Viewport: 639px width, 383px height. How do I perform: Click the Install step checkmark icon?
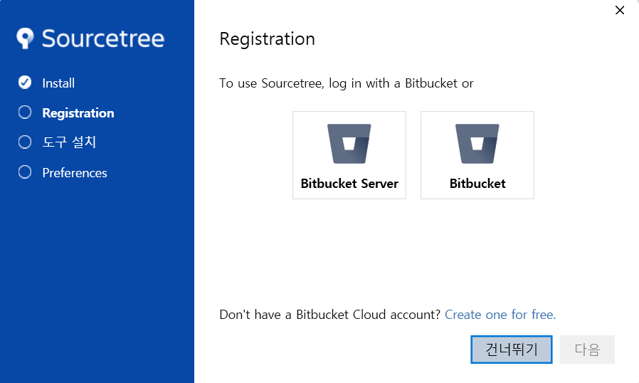25,83
